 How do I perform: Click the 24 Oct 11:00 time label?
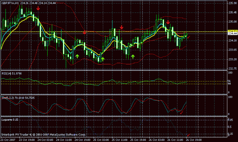point(64,140)
